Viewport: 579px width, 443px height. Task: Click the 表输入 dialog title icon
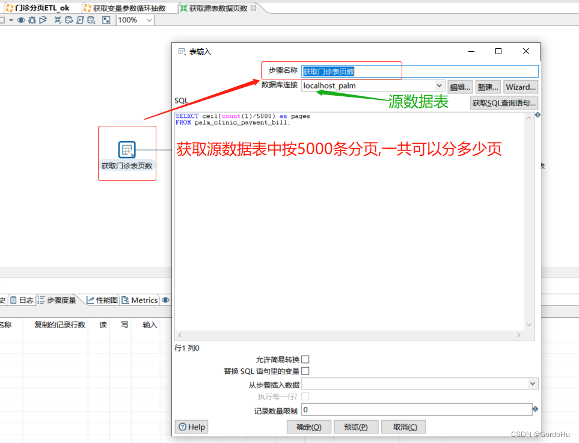point(182,52)
